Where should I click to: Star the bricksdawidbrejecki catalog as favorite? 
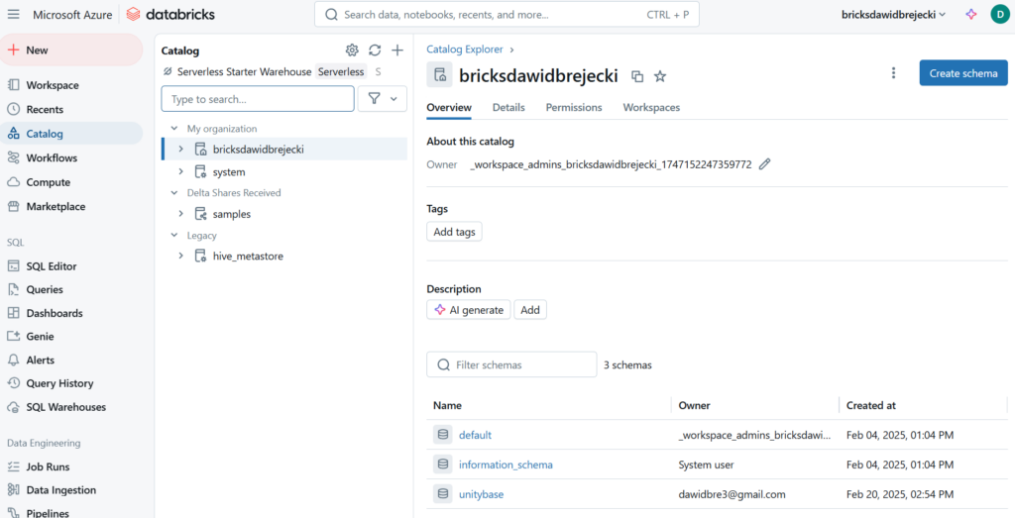pyautogui.click(x=660, y=76)
